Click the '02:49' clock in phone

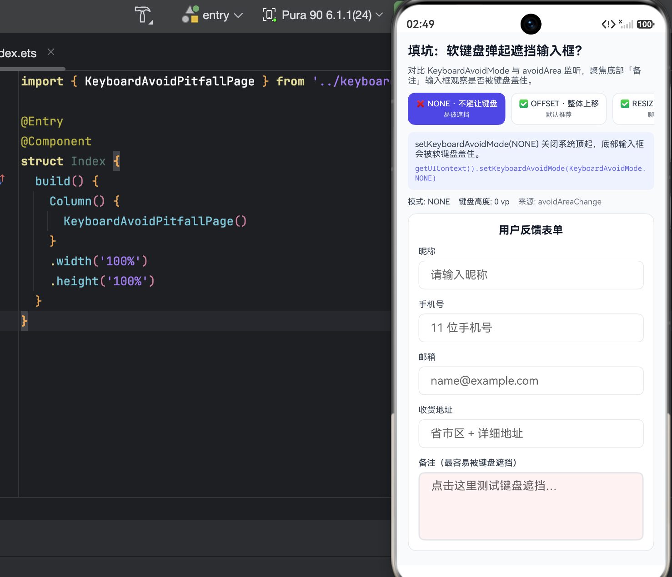click(421, 24)
